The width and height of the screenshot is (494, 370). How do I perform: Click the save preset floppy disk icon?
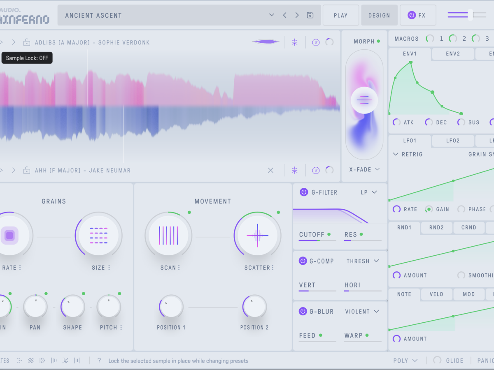tap(310, 15)
